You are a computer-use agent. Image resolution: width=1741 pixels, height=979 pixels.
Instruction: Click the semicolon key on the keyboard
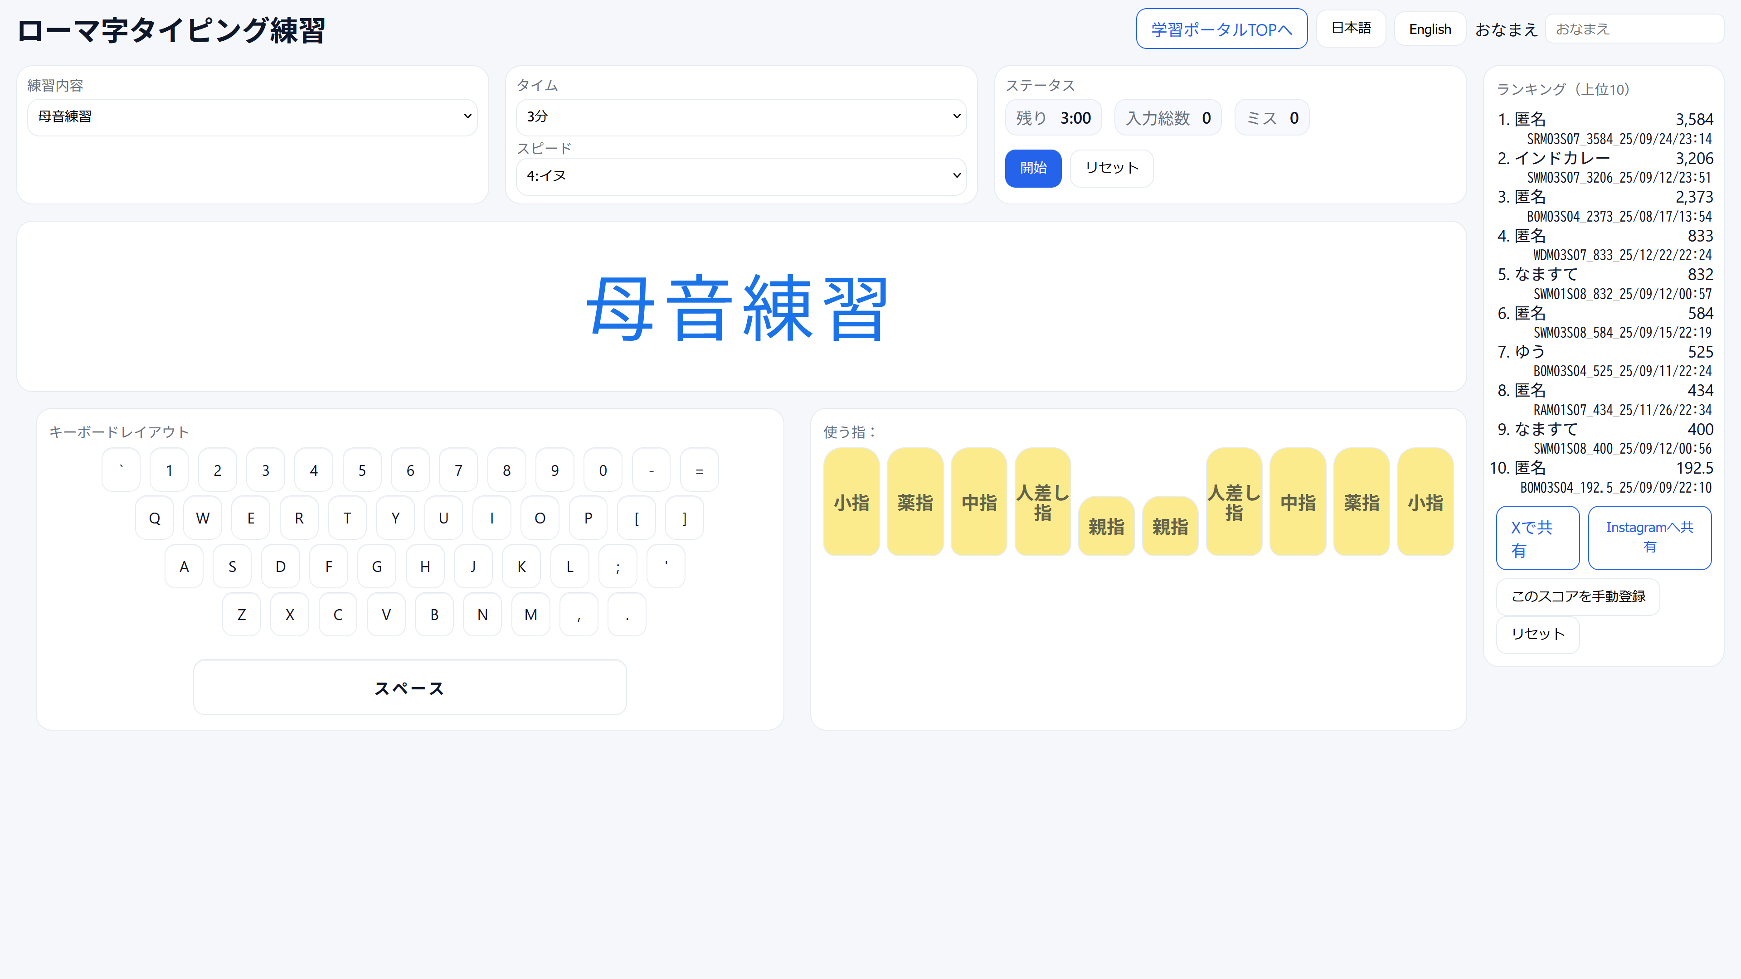617,566
